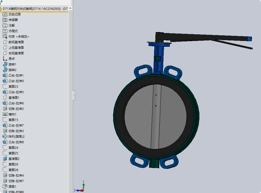
Task: Click the 凸台-拉伸9 extrude icon
Action: (x=5, y=81)
